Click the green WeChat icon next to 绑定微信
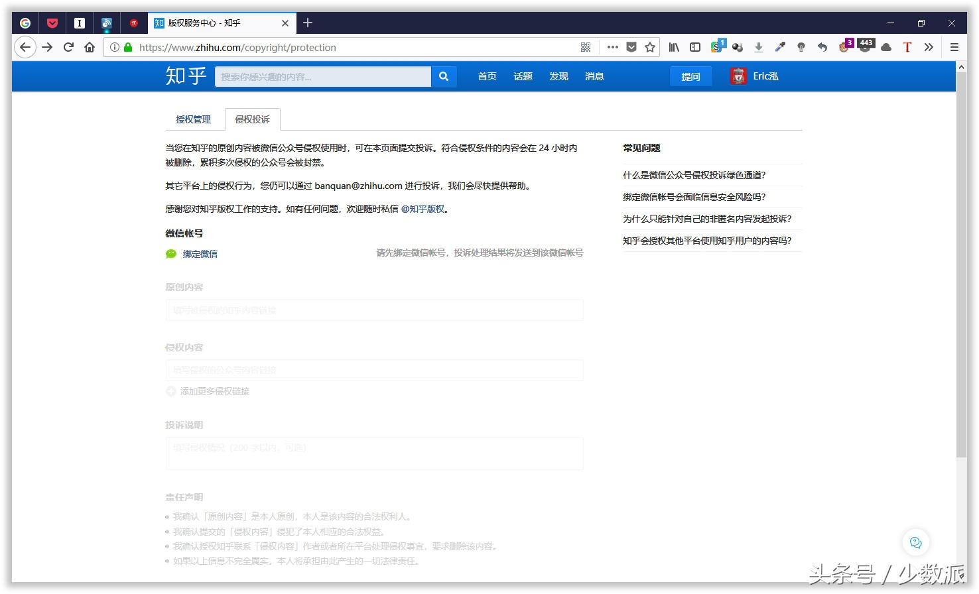Viewport: 979px width, 594px height. click(171, 253)
